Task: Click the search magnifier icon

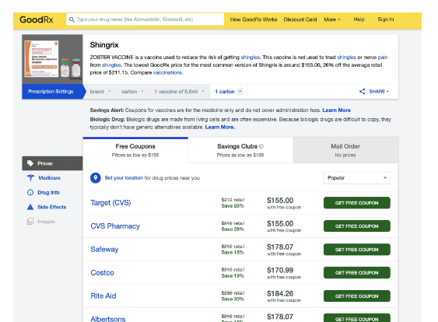Action: pos(72,19)
